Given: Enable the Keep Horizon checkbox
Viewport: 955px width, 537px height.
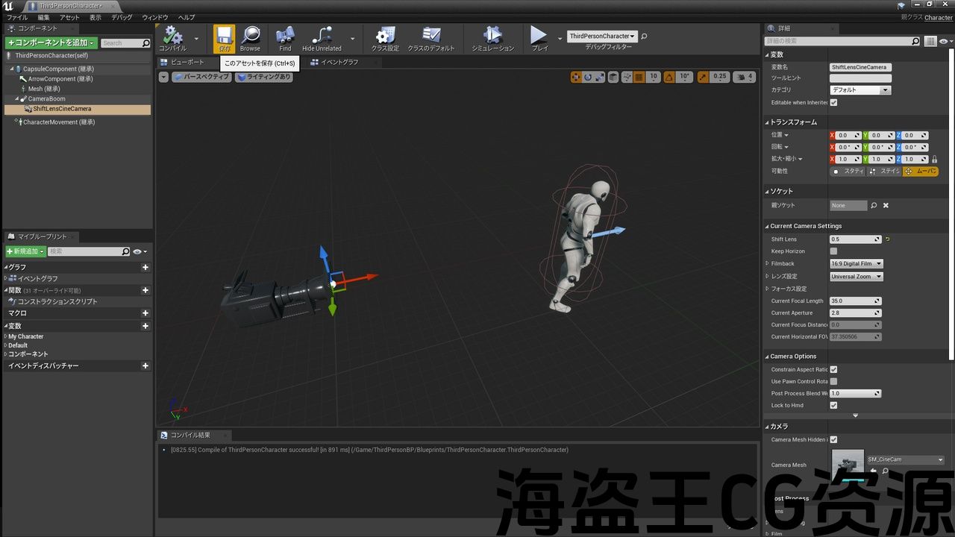Looking at the screenshot, I should (833, 251).
